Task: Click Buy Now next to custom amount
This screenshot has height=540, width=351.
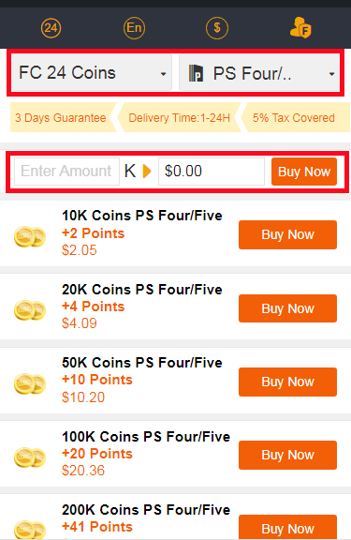Action: click(304, 172)
